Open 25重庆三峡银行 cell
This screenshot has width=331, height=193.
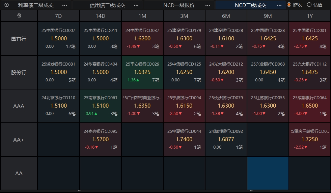pyautogui.click(x=310, y=140)
